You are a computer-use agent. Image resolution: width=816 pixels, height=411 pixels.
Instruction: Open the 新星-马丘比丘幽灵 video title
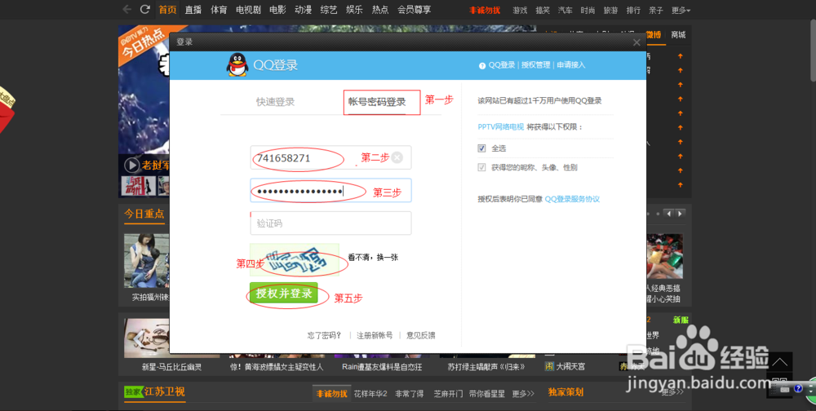click(x=171, y=367)
